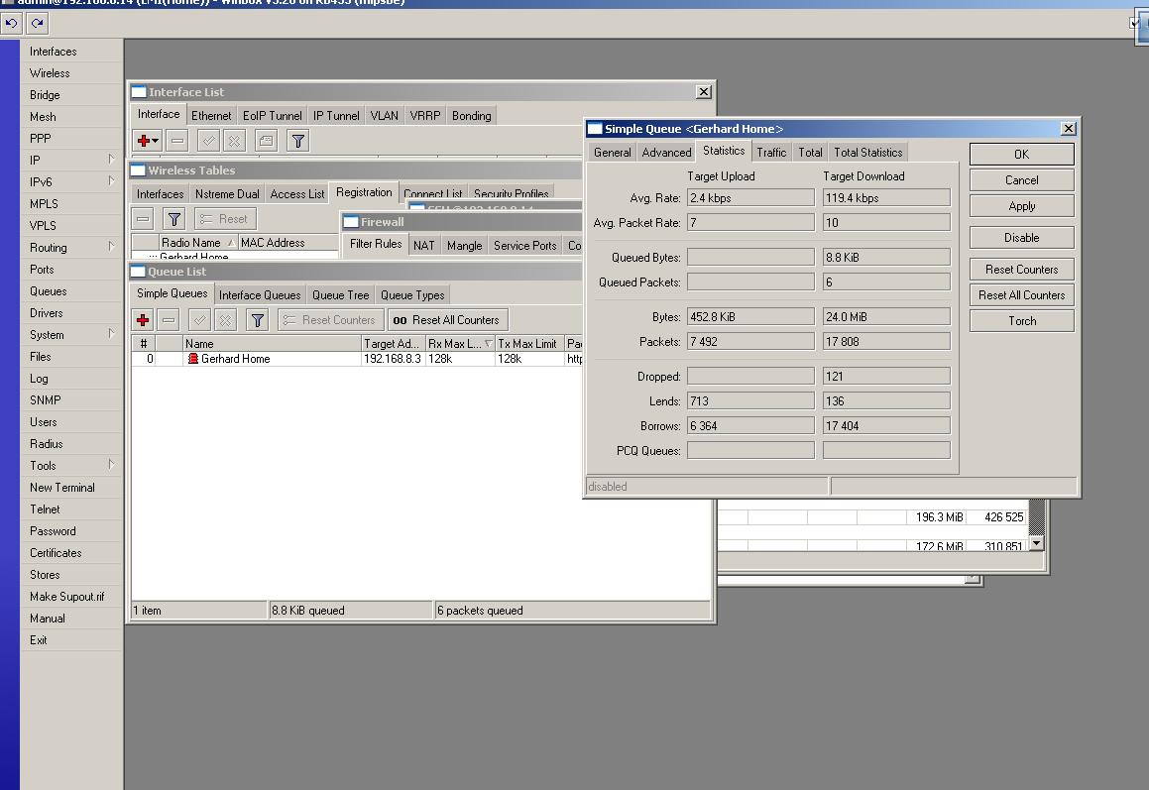The height and width of the screenshot is (790, 1149).
Task: Click Apply in Simple Queue dialog
Action: (1021, 206)
